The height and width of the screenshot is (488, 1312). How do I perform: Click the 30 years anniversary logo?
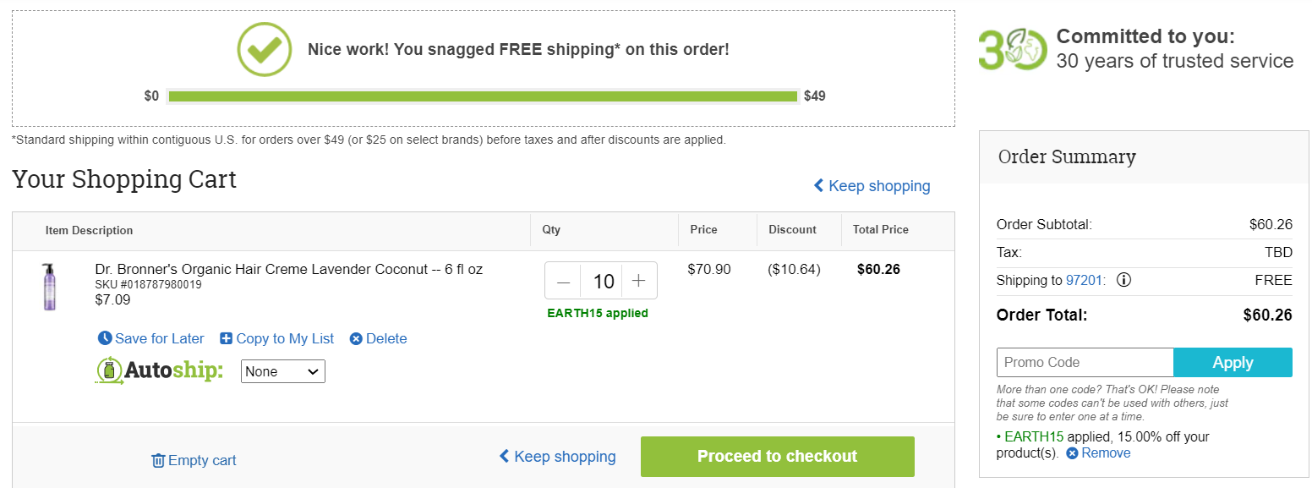[1013, 49]
